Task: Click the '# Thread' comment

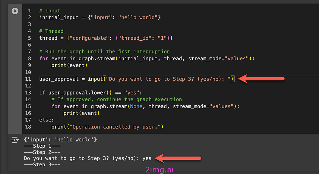Action: pyautogui.click(x=51, y=31)
